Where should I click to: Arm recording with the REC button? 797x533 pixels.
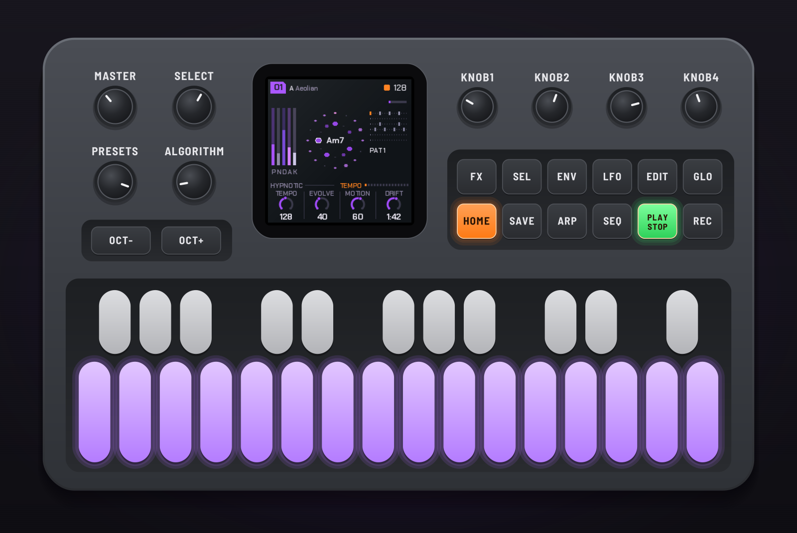click(703, 221)
